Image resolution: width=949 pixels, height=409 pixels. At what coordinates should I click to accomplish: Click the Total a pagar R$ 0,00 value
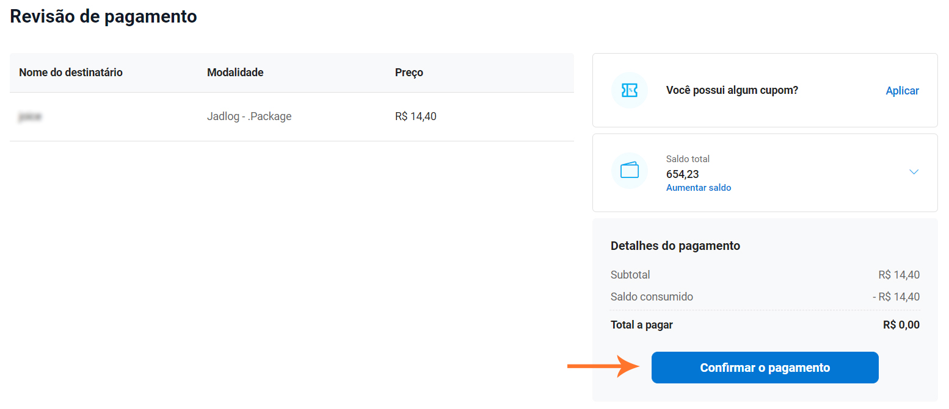(901, 325)
